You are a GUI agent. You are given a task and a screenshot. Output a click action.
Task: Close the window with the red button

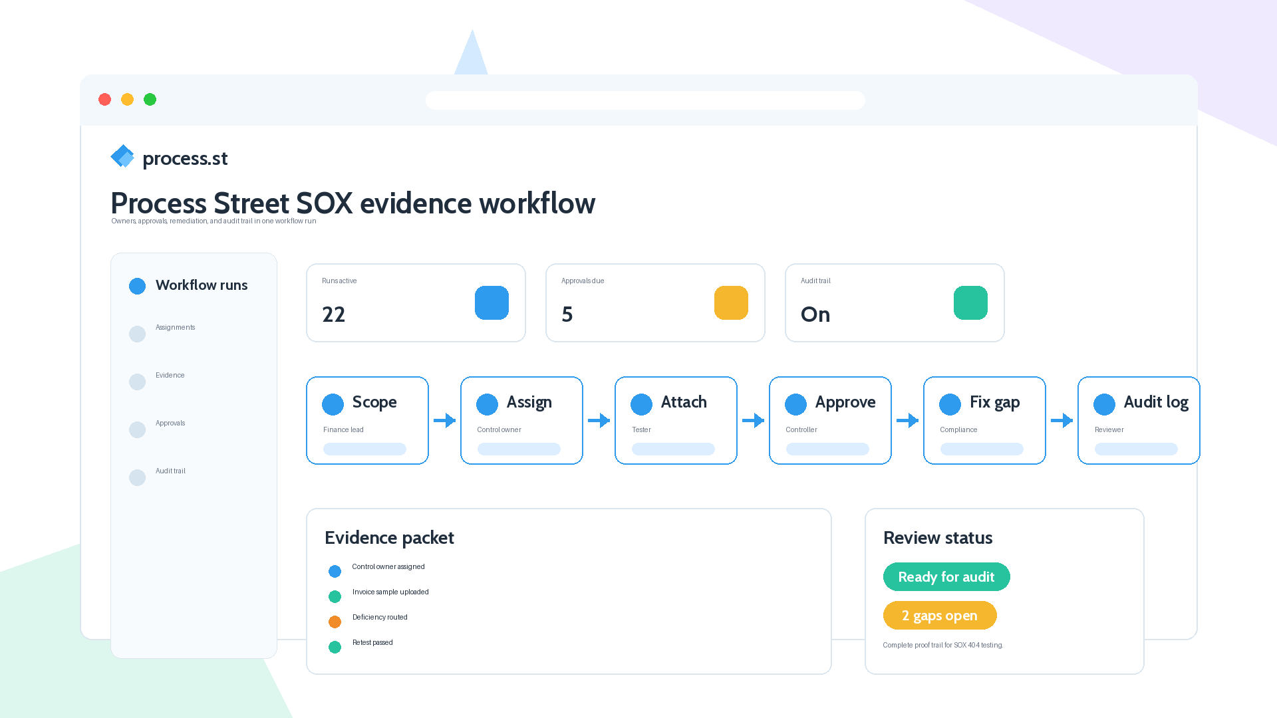pos(104,99)
